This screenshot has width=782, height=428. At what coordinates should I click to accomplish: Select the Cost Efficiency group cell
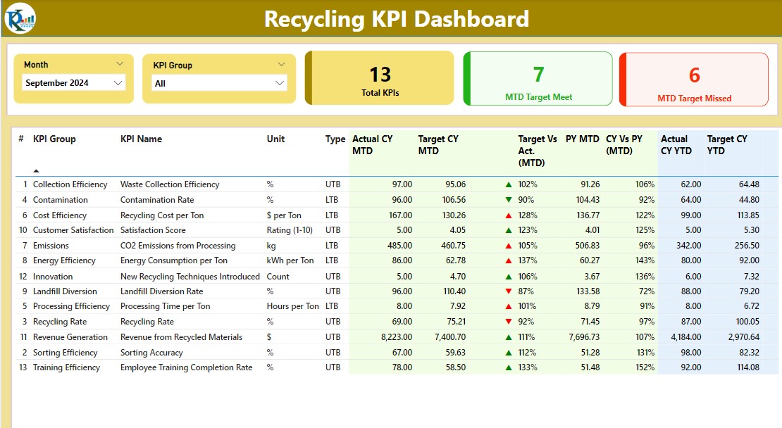[x=60, y=215]
